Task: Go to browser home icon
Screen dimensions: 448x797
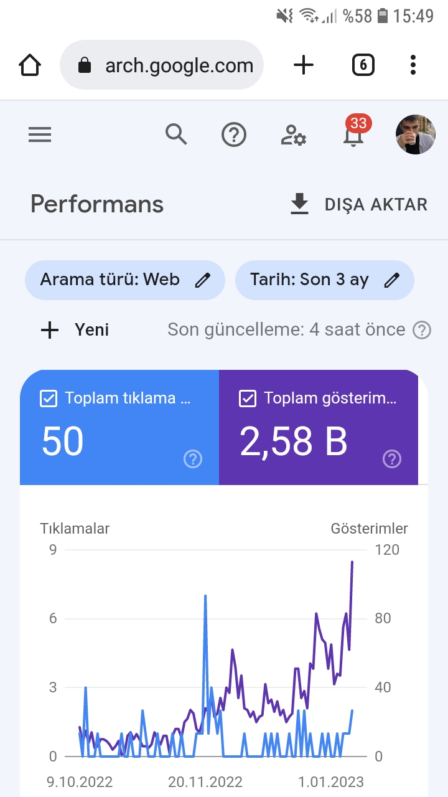Action: [x=30, y=65]
